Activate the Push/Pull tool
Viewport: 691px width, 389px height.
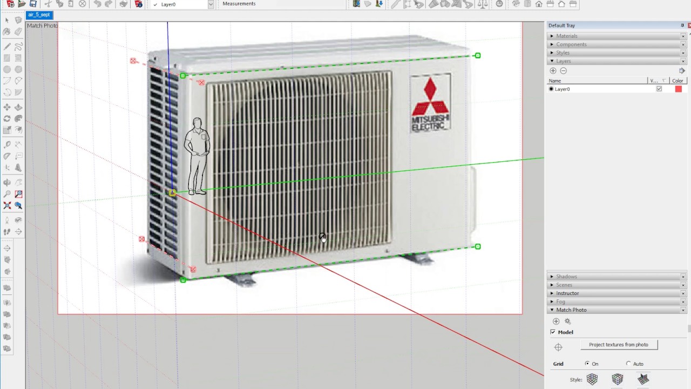pyautogui.click(x=18, y=107)
